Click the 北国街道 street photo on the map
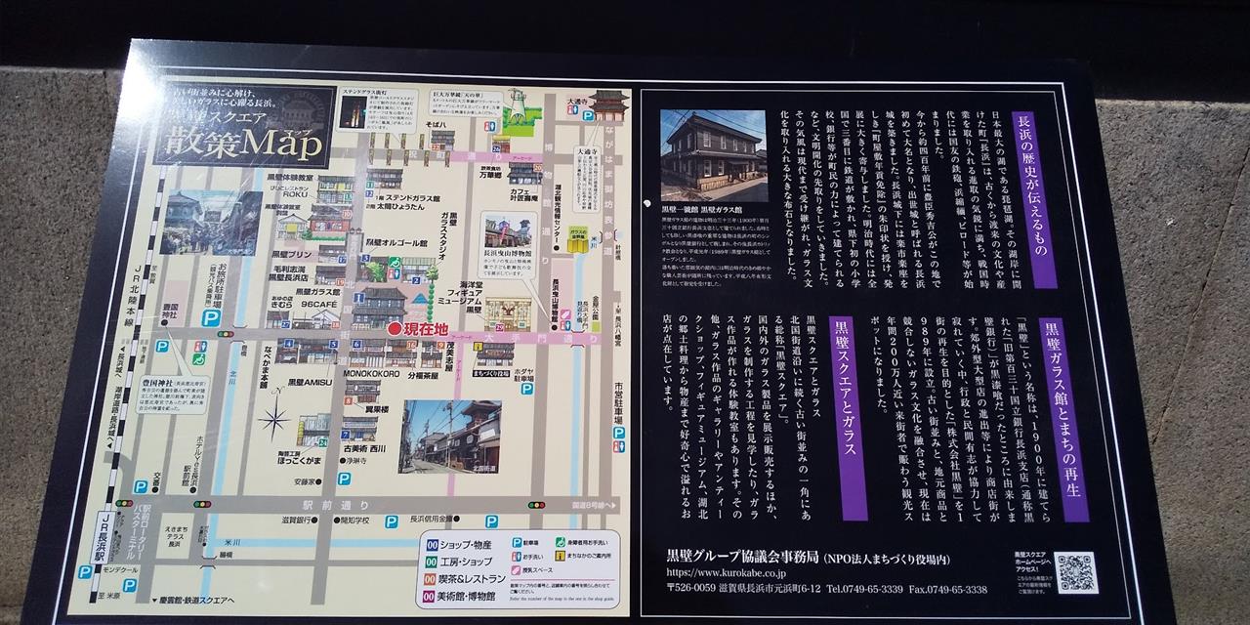The width and height of the screenshot is (1250, 625). 450,437
